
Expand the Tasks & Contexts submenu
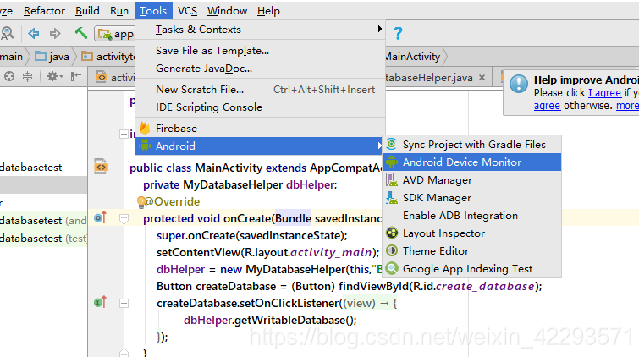[260, 30]
